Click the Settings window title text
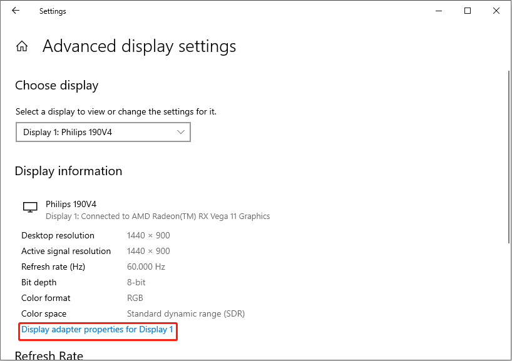This screenshot has height=361, width=512. point(53,11)
